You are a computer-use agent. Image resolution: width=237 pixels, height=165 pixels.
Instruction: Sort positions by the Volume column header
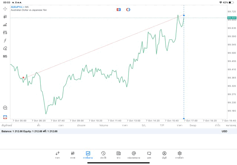tap(104, 126)
